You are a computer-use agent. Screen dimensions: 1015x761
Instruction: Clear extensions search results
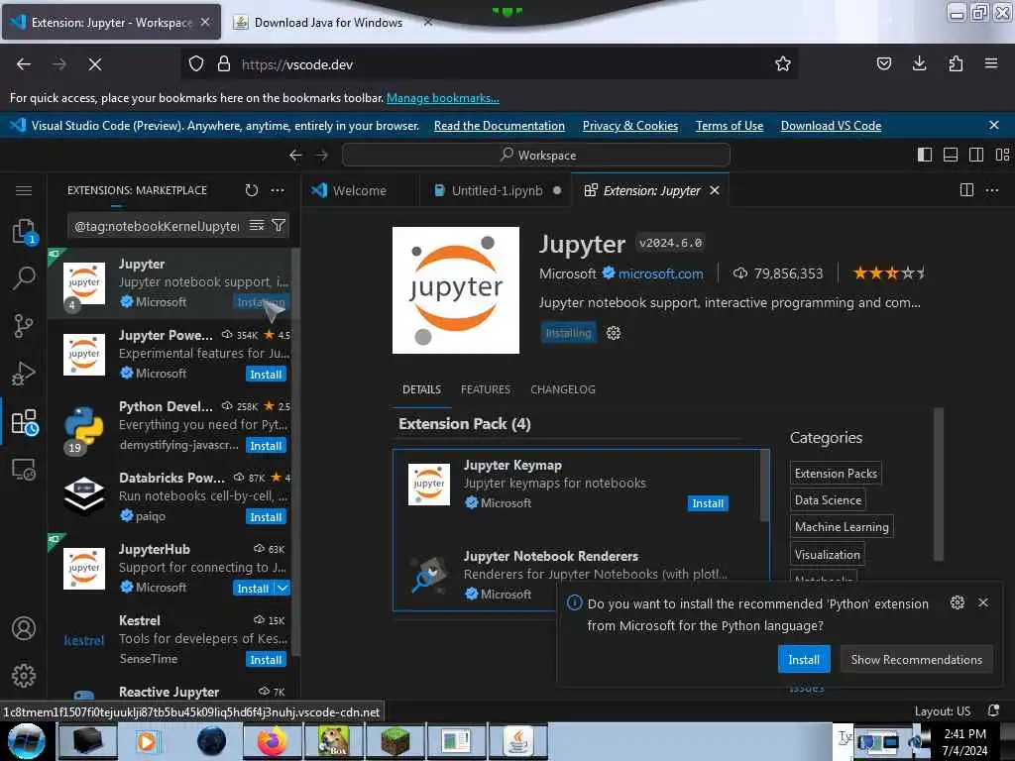coord(257,225)
